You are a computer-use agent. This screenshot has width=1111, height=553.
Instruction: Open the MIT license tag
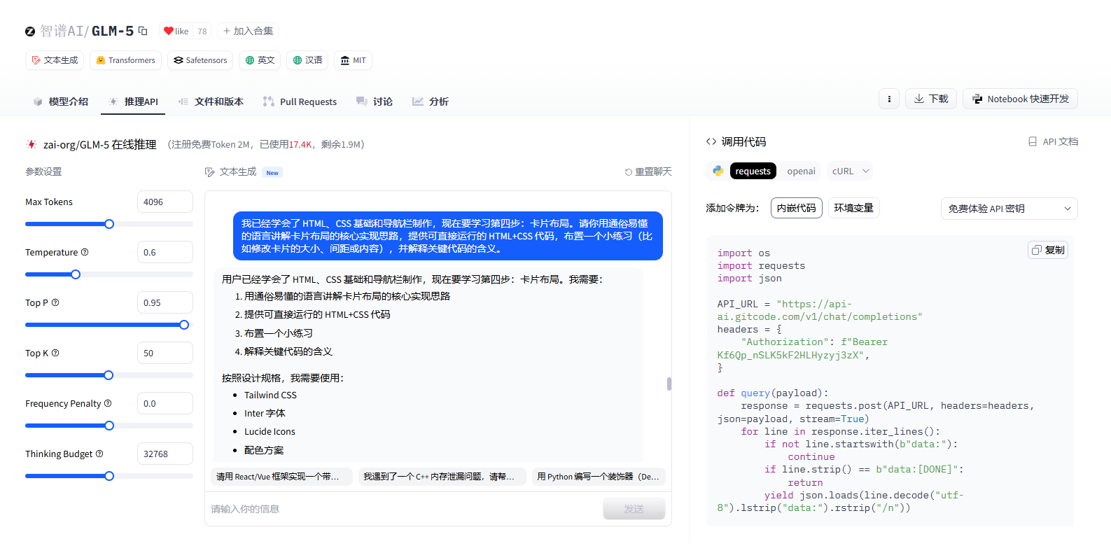point(353,60)
